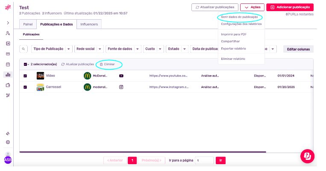
Task: Click the Adicionar publicação button
Action: (290, 7)
